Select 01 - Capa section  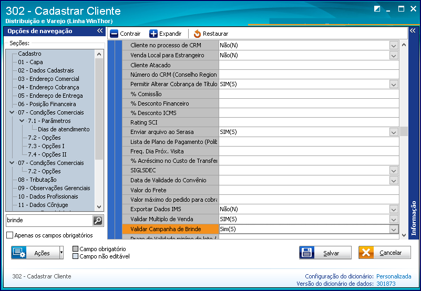30,62
